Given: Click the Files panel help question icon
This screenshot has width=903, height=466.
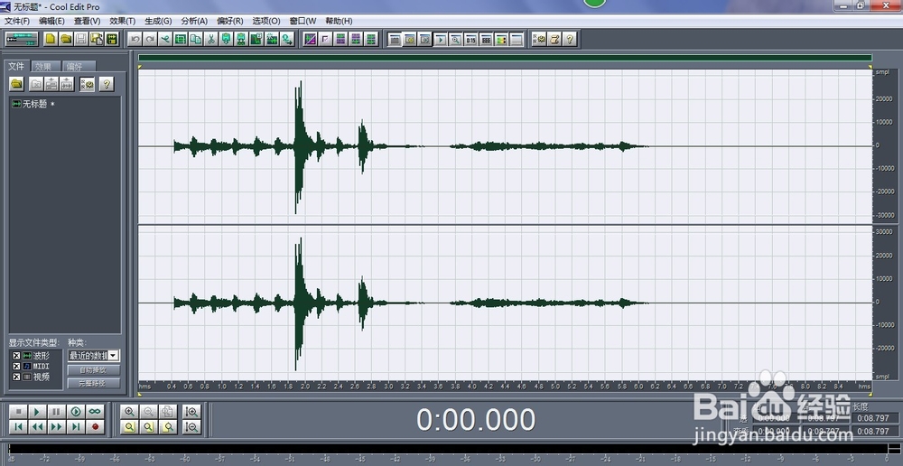Looking at the screenshot, I should 106,84.
